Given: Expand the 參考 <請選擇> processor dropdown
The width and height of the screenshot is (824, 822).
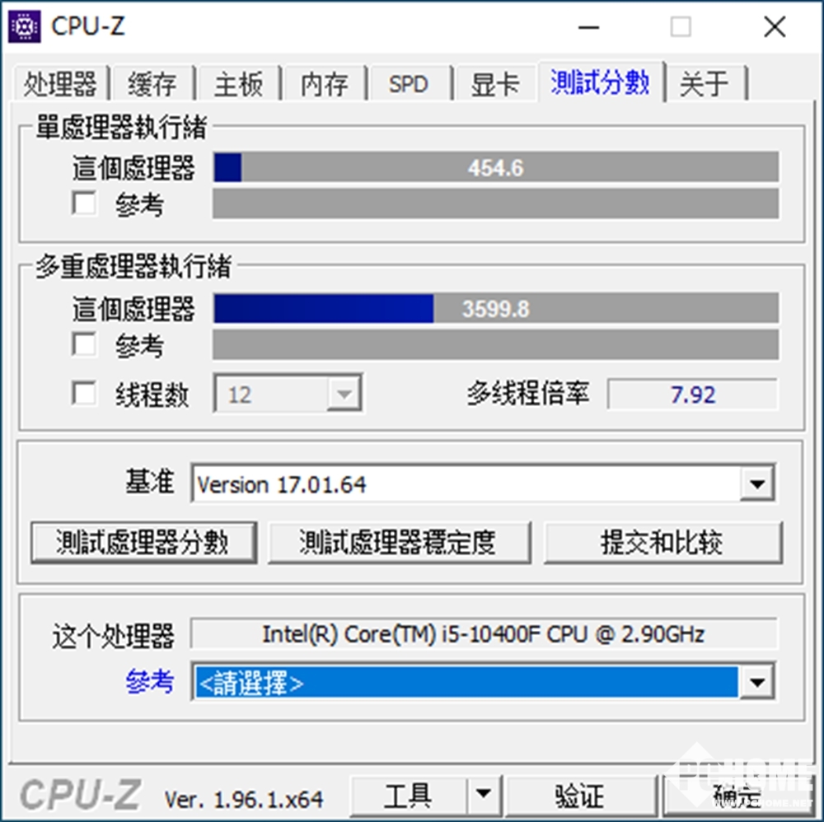Looking at the screenshot, I should coord(756,682).
